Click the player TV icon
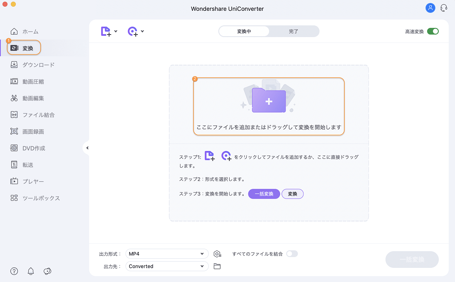This screenshot has width=455, height=282. click(14, 181)
